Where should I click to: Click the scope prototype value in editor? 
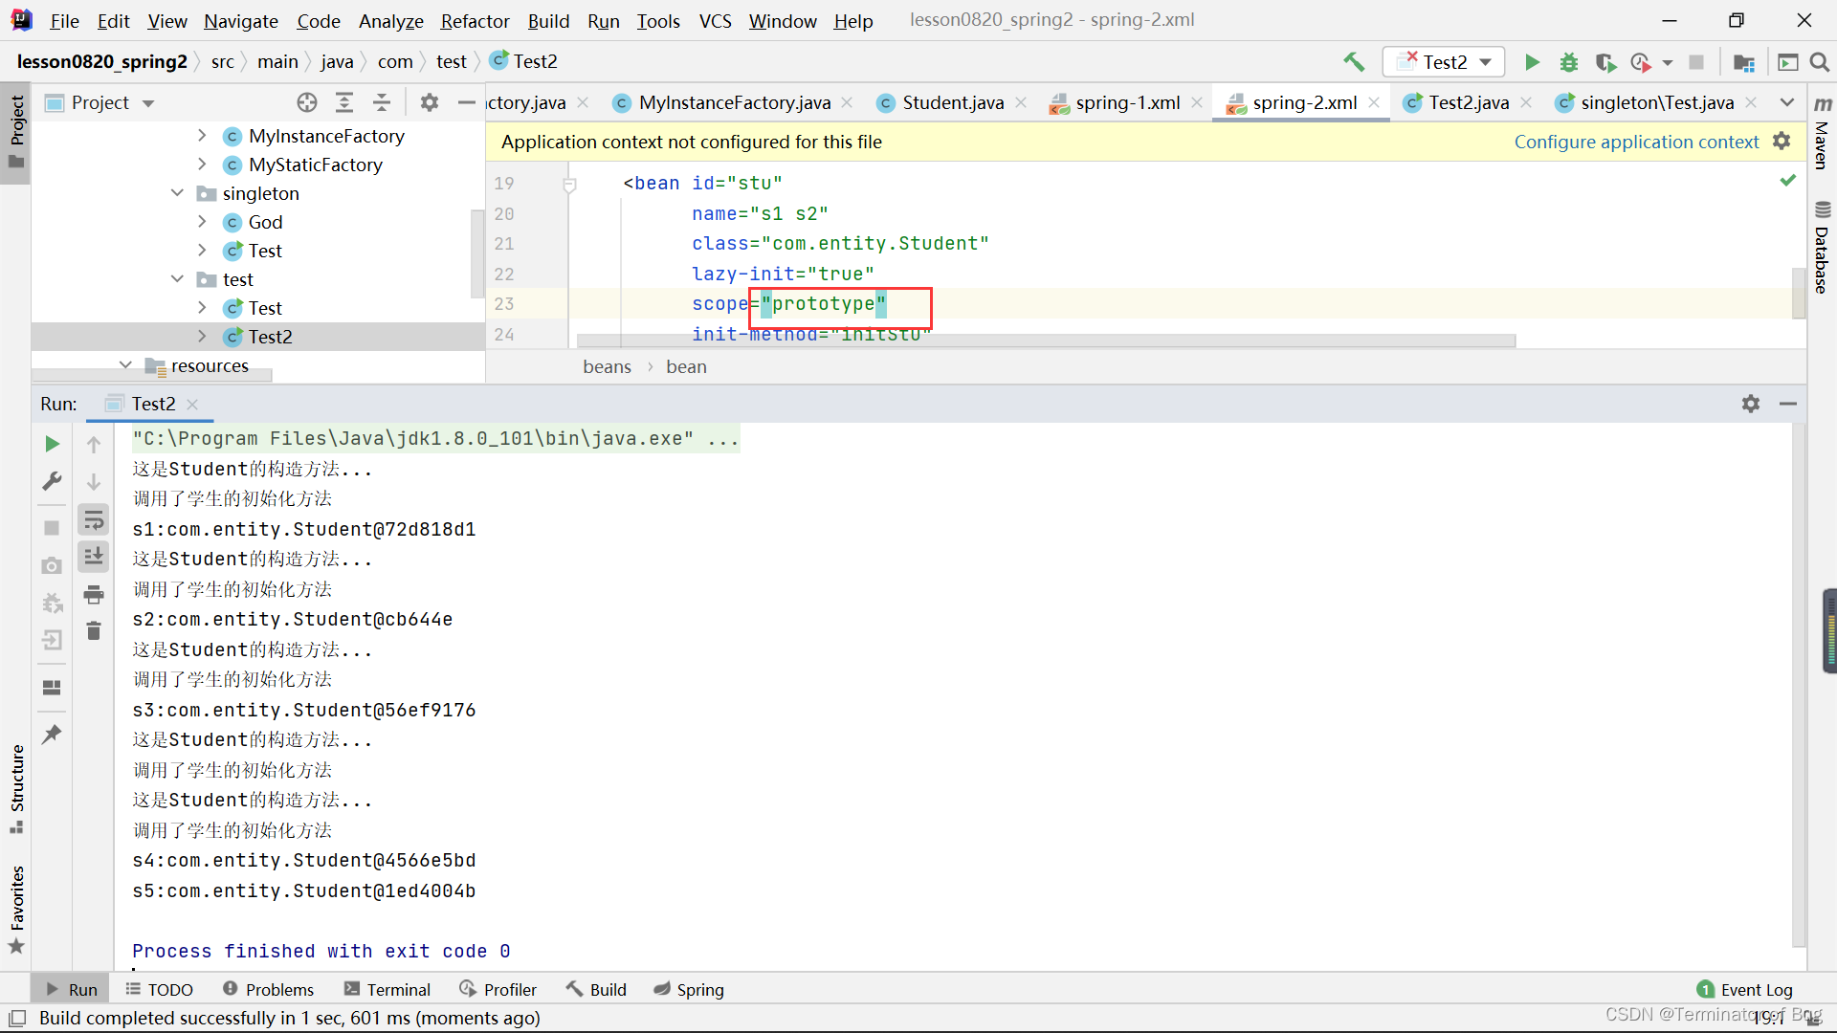[823, 304]
